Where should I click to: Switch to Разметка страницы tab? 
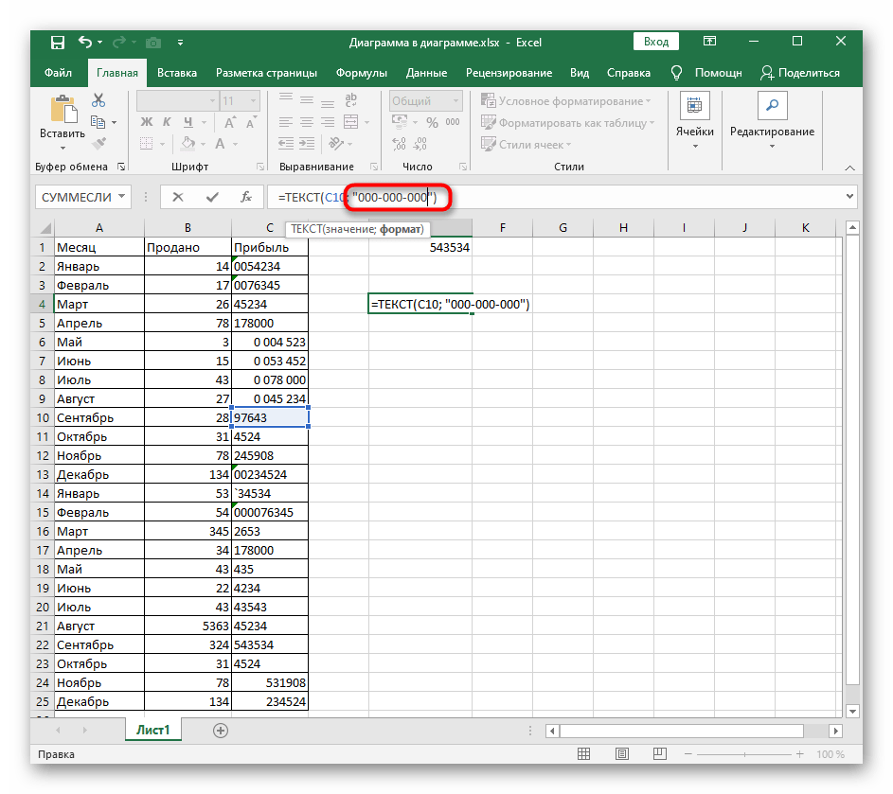pos(266,73)
